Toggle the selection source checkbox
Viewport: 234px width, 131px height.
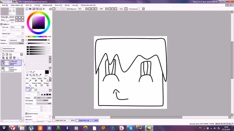[x=1, y=51]
